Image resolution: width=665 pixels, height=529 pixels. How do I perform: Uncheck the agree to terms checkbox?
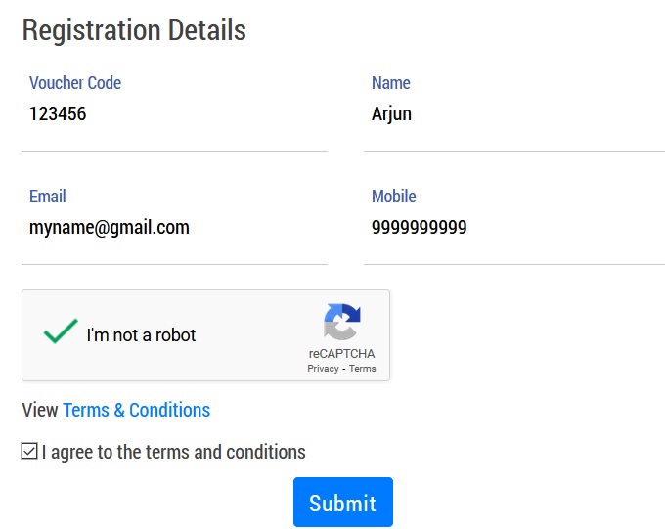pyautogui.click(x=29, y=452)
